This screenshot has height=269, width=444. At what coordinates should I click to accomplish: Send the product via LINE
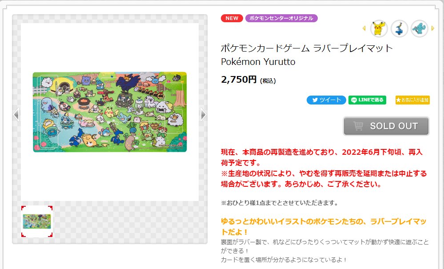coord(367,100)
